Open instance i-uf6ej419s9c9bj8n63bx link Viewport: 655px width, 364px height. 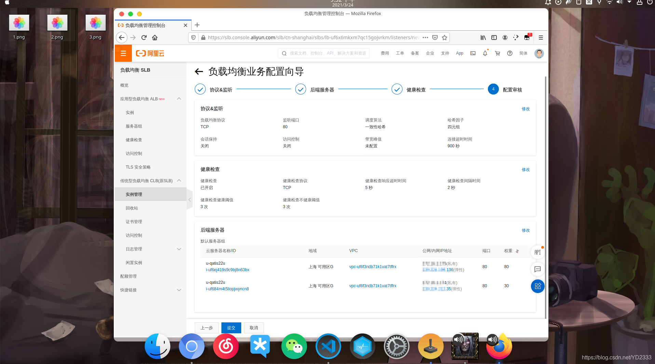tap(228, 270)
